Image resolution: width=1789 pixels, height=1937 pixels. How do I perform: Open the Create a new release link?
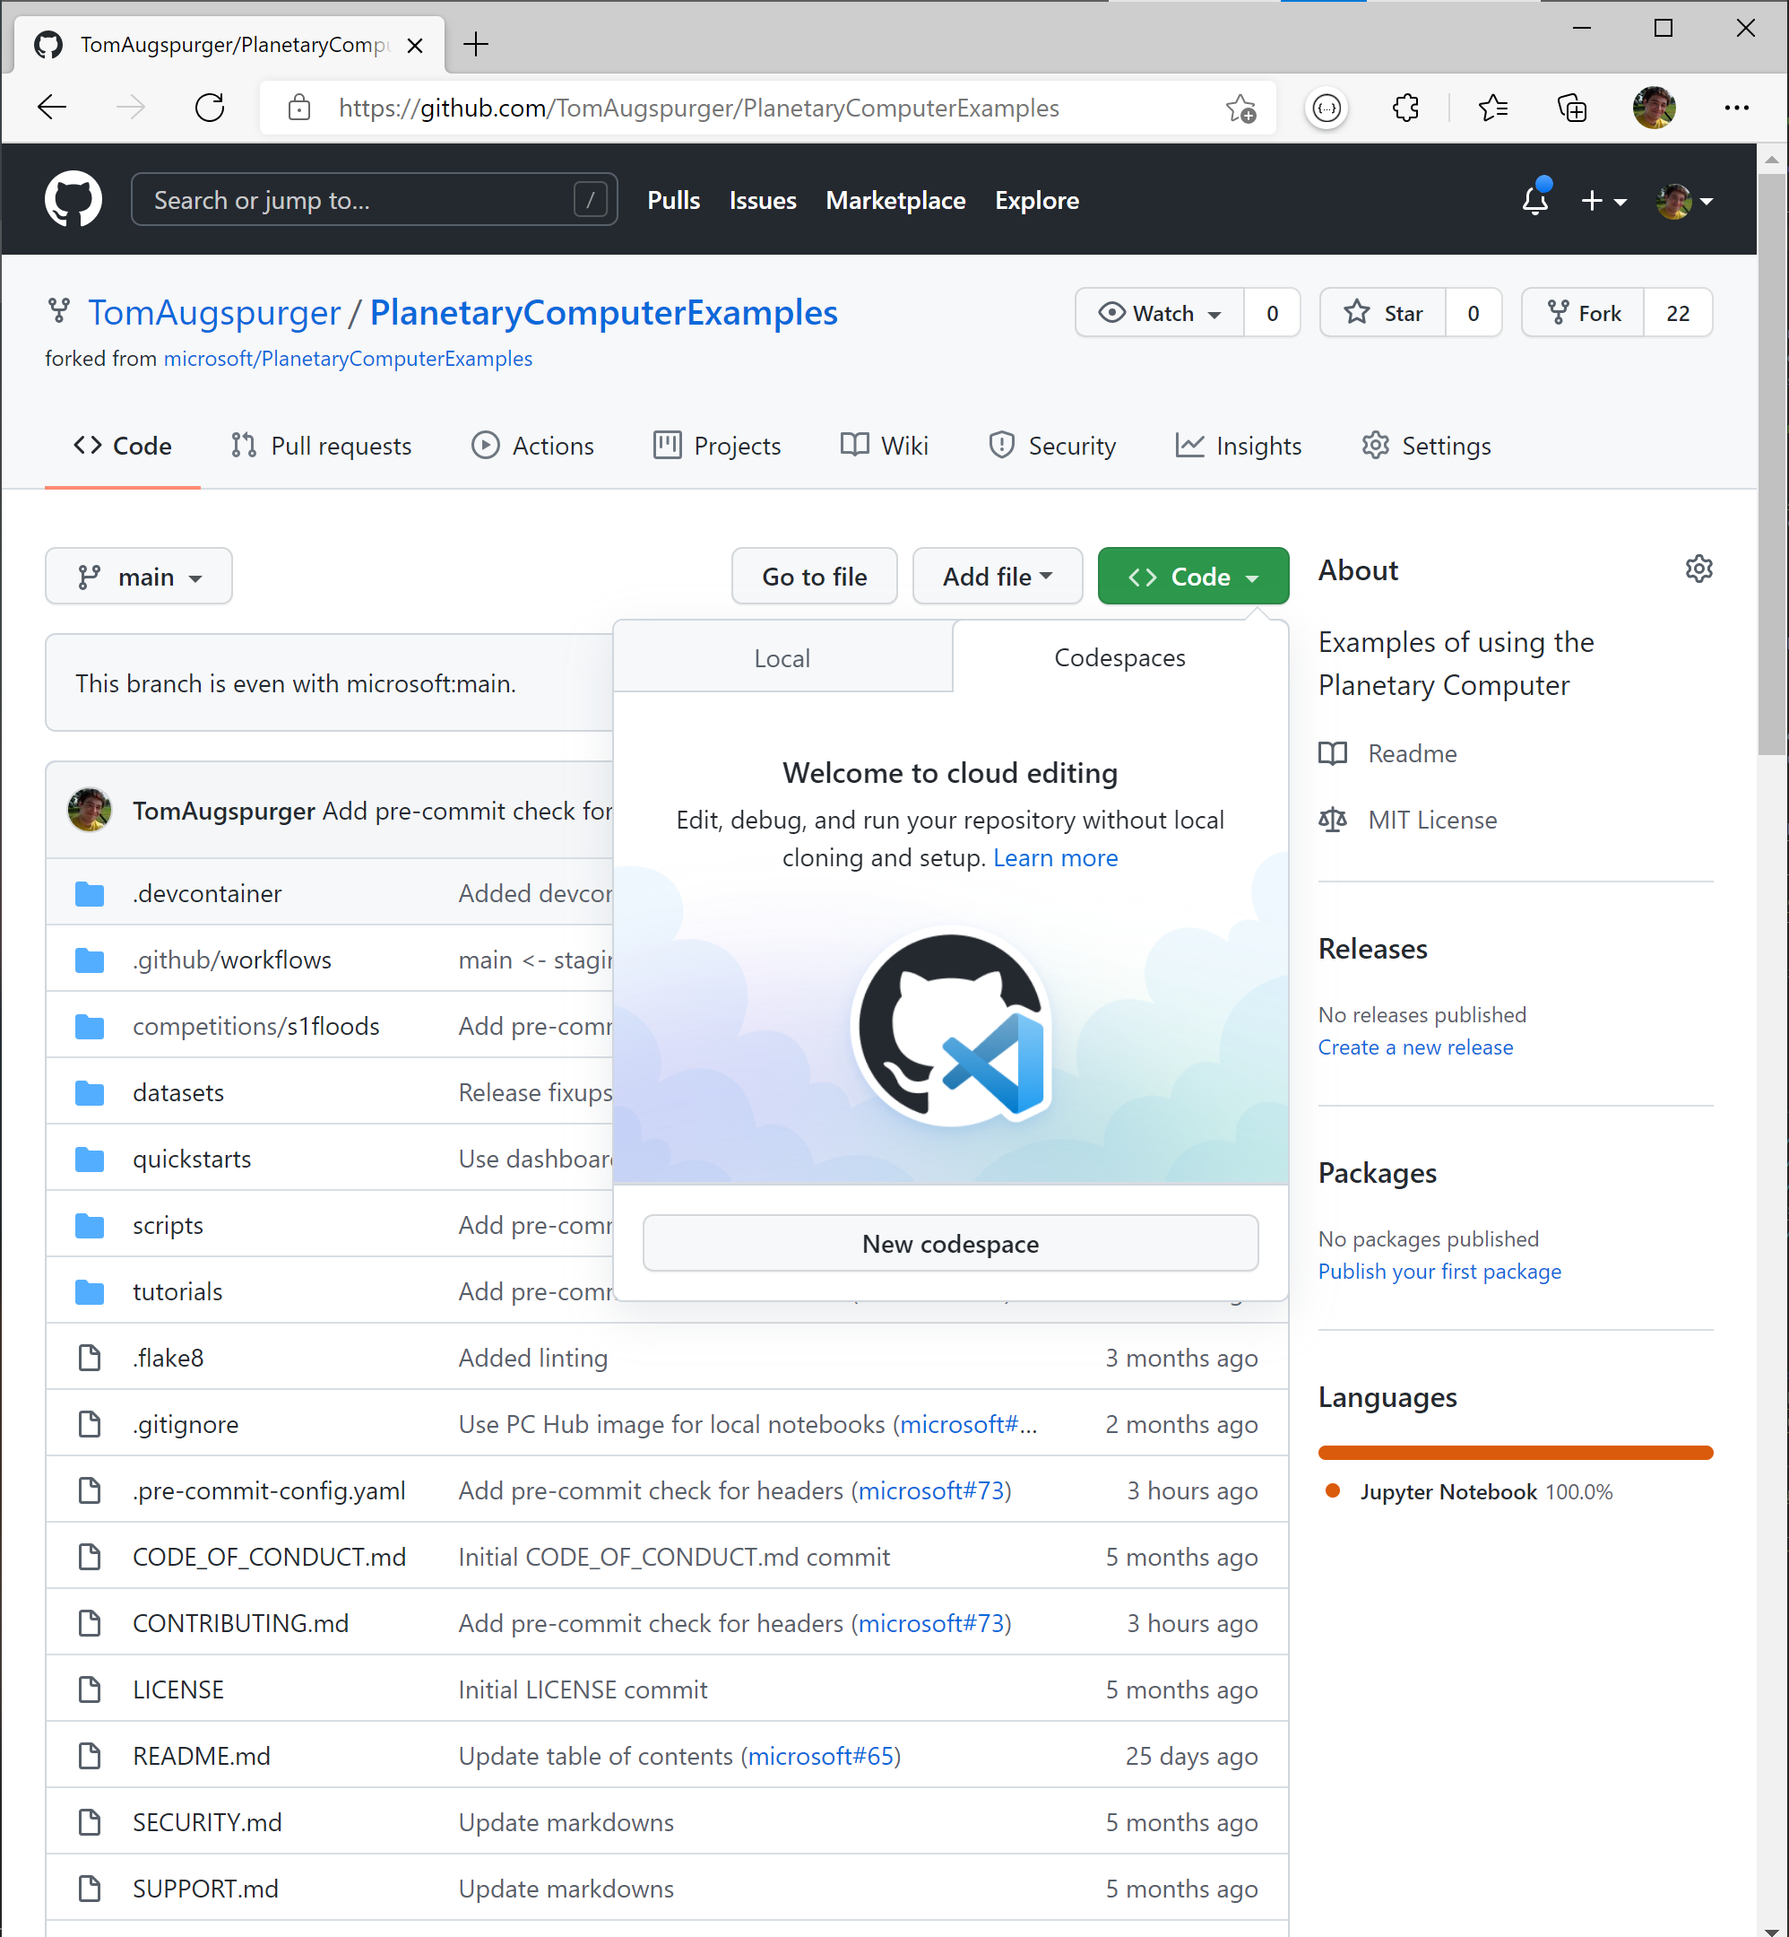(1415, 1047)
